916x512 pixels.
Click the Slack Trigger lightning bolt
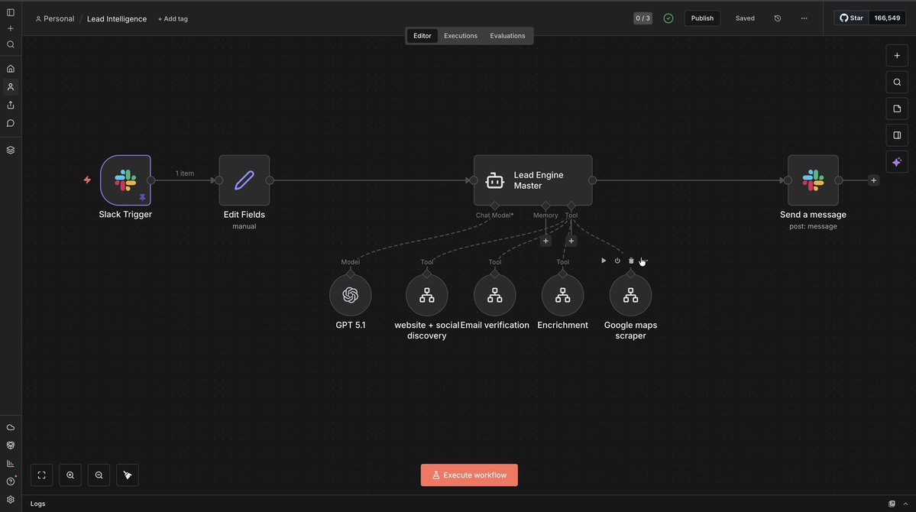87,180
